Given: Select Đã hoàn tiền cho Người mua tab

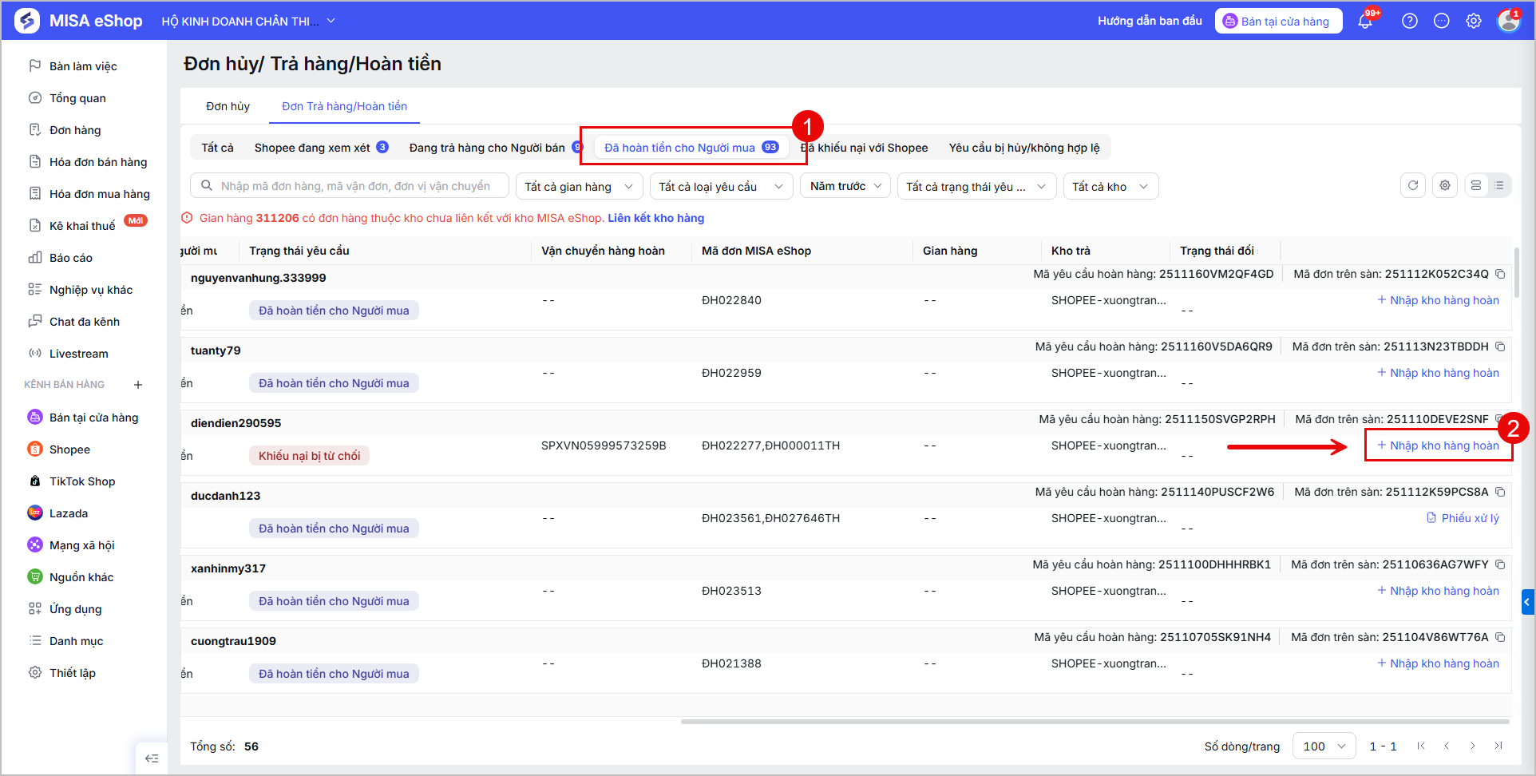Looking at the screenshot, I should 691,148.
